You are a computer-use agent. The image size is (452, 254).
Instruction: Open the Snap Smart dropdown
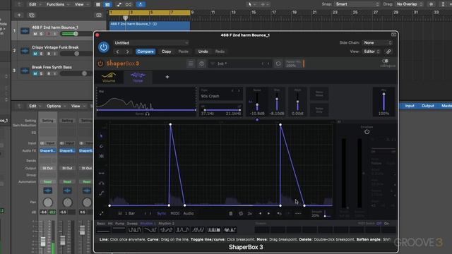click(x=357, y=4)
